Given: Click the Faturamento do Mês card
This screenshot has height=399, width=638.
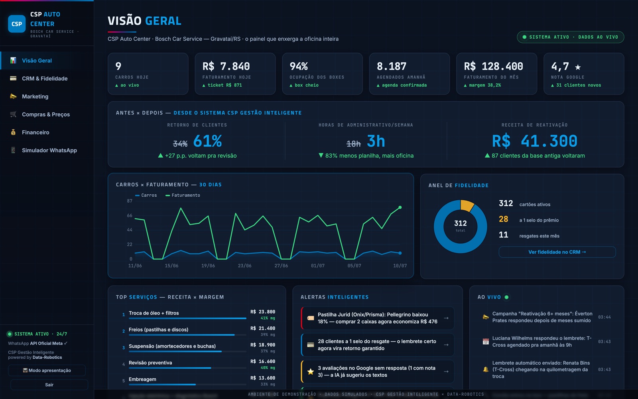Looking at the screenshot, I should pyautogui.click(x=496, y=74).
